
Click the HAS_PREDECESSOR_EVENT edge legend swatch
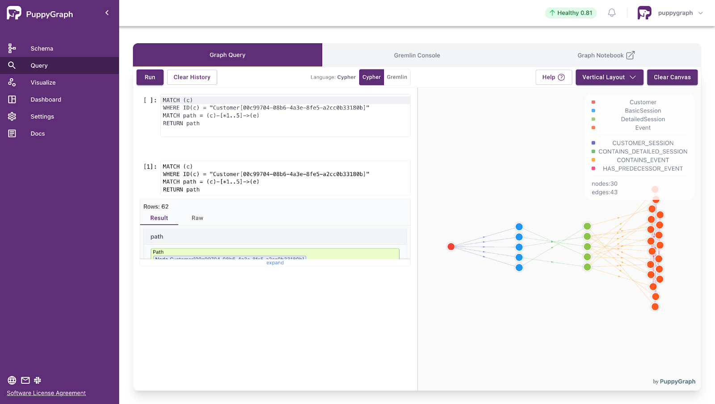coord(593,168)
